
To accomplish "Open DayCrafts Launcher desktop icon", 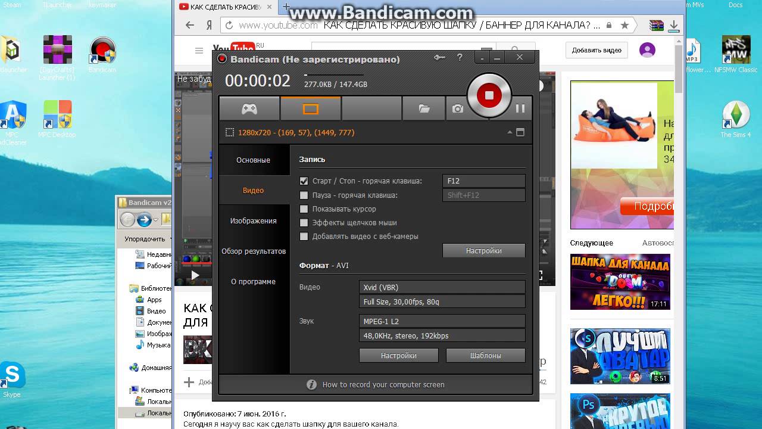I will point(57,58).
